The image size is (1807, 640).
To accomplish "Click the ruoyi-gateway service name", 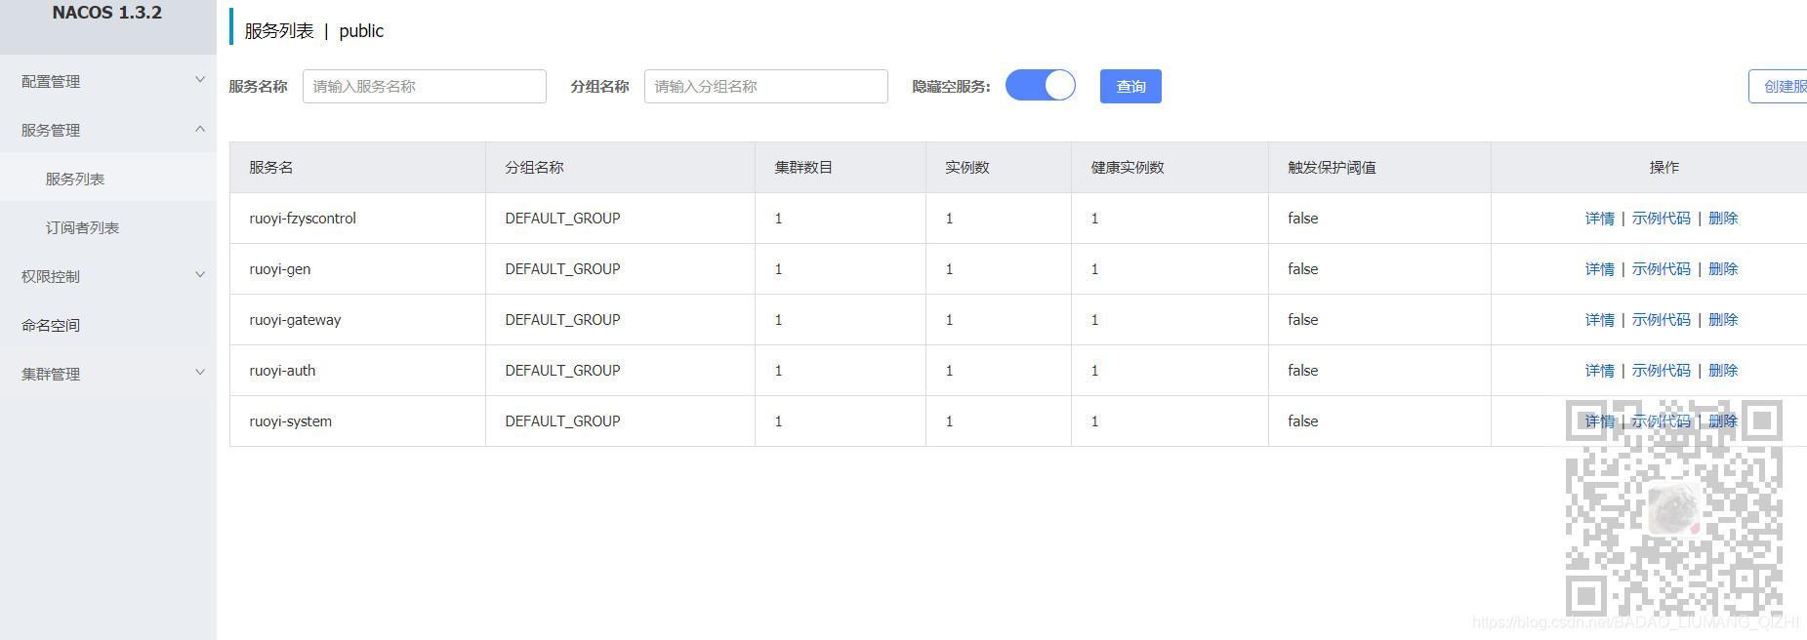I will point(295,320).
